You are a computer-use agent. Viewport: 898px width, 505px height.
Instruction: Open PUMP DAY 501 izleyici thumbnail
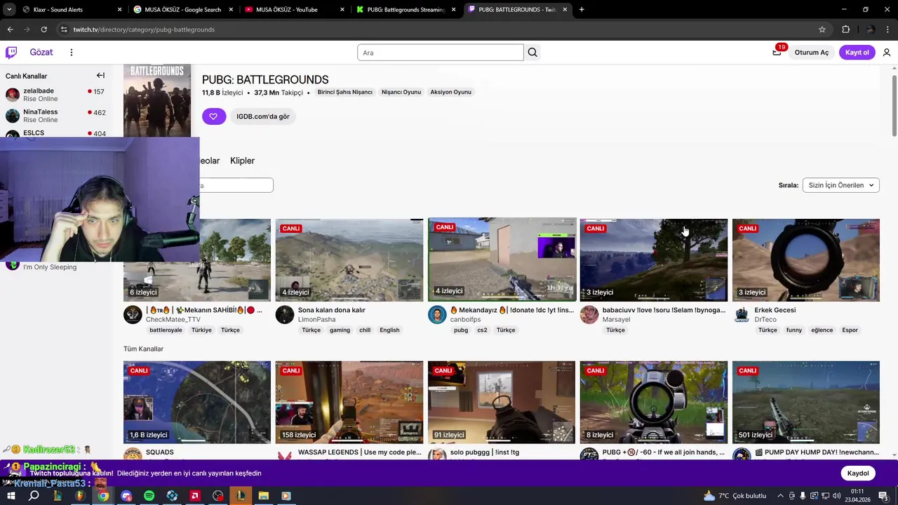click(806, 403)
